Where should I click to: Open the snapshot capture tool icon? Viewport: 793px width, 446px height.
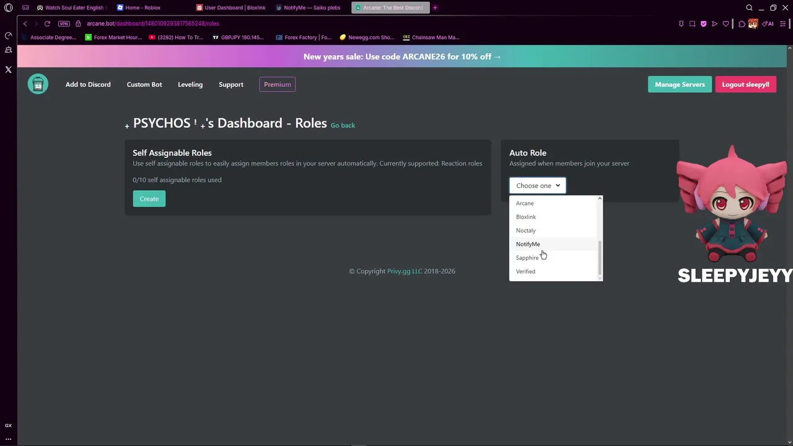click(x=692, y=24)
